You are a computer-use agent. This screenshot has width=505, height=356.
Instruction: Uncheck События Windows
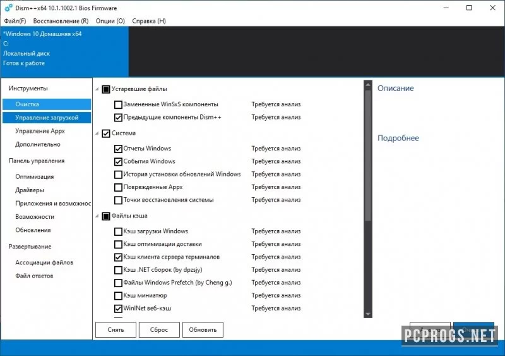pos(118,162)
